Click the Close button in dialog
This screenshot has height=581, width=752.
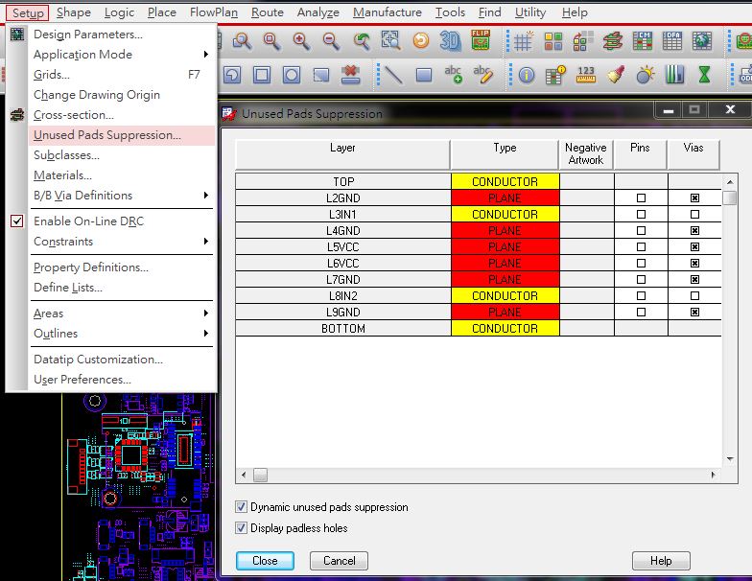[x=265, y=561]
